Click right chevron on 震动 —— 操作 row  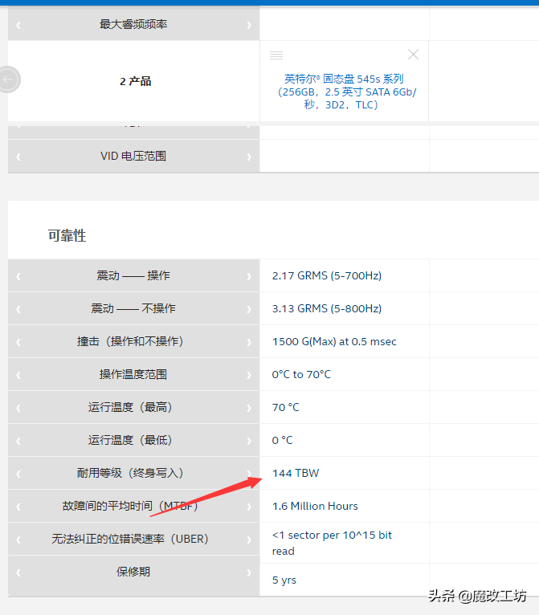pyautogui.click(x=249, y=276)
